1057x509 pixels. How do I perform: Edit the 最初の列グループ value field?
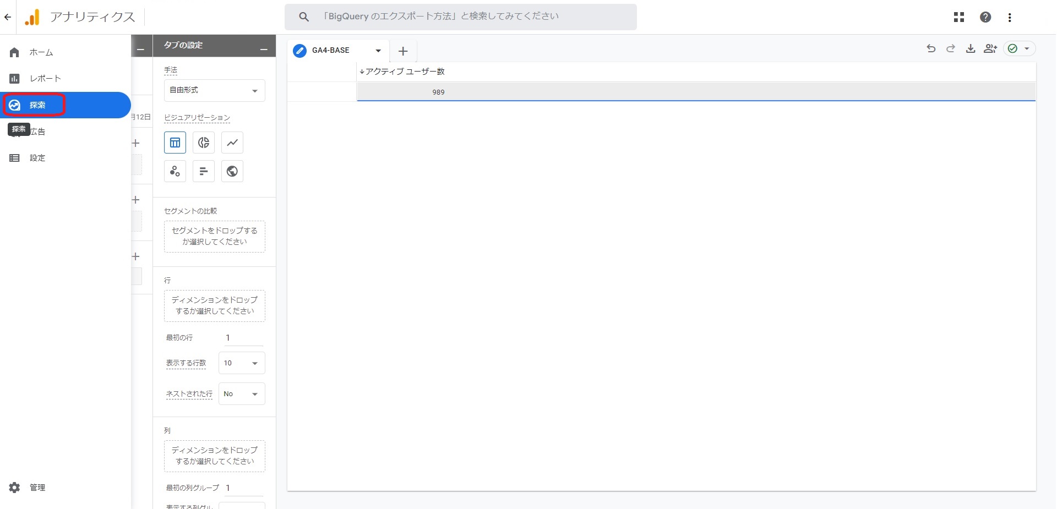tap(243, 488)
